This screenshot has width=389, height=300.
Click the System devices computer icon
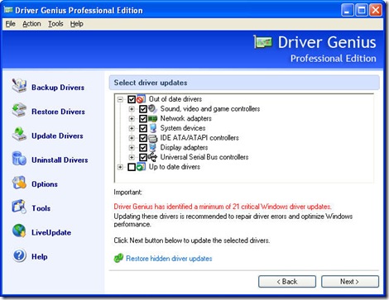[152, 128]
